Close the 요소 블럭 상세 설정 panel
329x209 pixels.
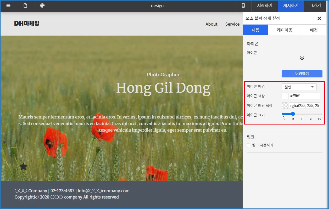[319, 18]
